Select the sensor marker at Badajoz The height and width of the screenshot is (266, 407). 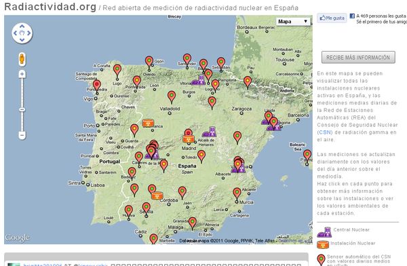pos(132,174)
